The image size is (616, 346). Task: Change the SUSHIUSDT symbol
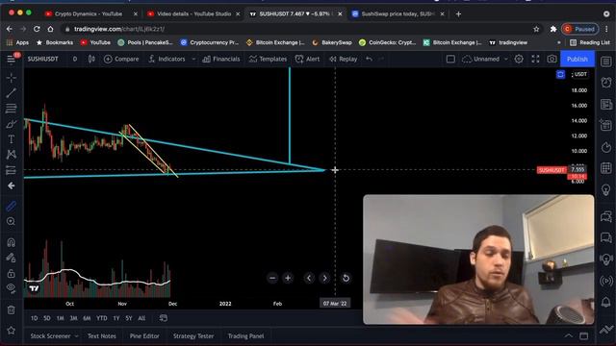[42, 59]
